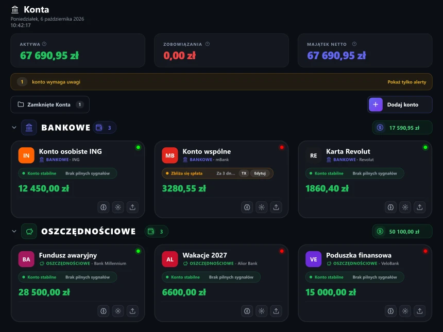Click the OSZCZĘDNOŚCIOWE total 50 100,00 zł badge
This screenshot has height=332, width=443.
[402, 232]
